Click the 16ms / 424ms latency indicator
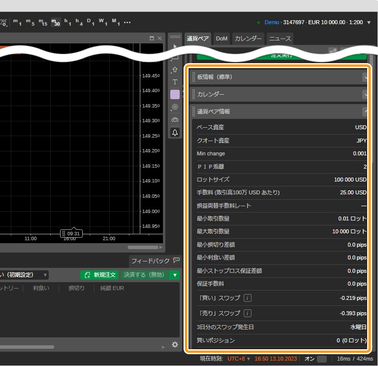The width and height of the screenshot is (378, 366). pyautogui.click(x=355, y=359)
